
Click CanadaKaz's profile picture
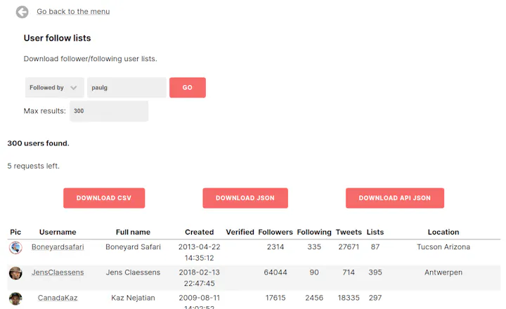point(15,298)
